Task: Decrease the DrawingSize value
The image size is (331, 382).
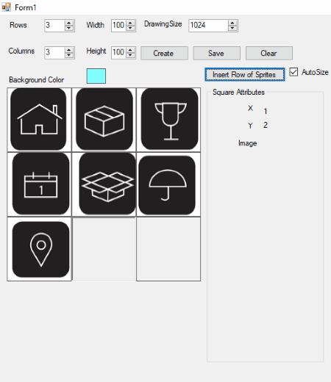Action: [232, 28]
